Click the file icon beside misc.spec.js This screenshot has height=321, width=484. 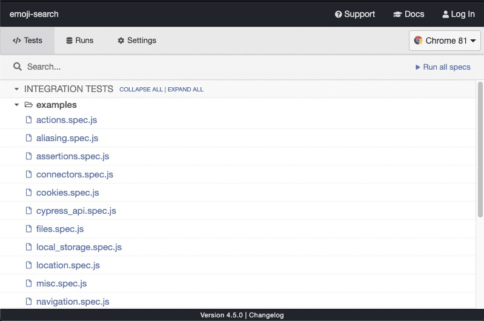[x=28, y=283]
